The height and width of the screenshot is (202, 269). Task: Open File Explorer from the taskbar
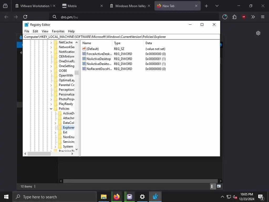(104, 197)
